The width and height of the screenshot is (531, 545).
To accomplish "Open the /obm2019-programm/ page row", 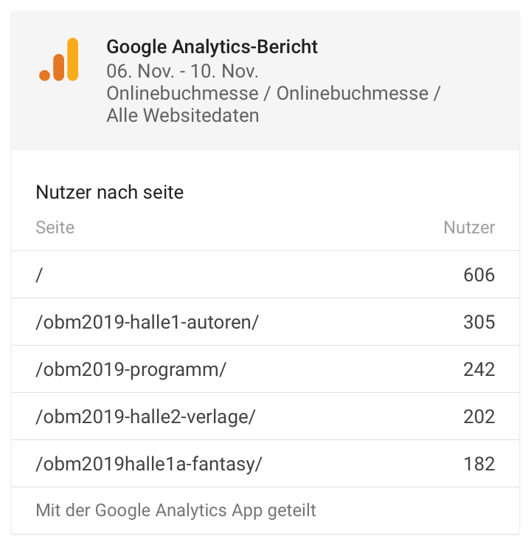I will [265, 369].
